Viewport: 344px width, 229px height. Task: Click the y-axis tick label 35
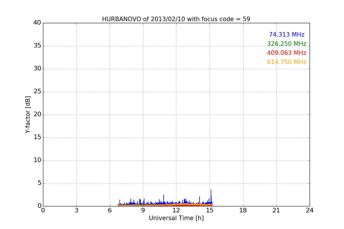coord(37,46)
